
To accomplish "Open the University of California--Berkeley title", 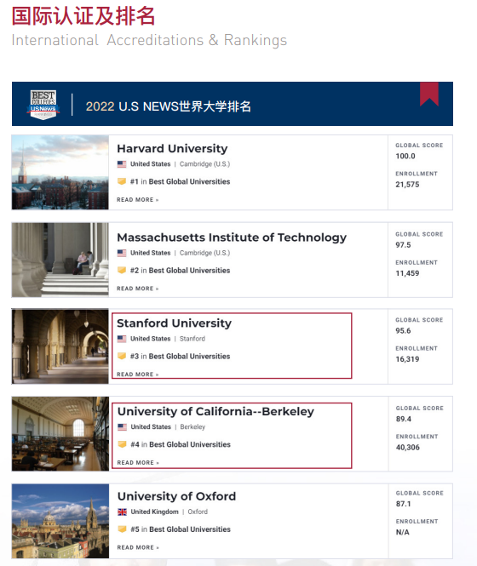I will [x=216, y=411].
